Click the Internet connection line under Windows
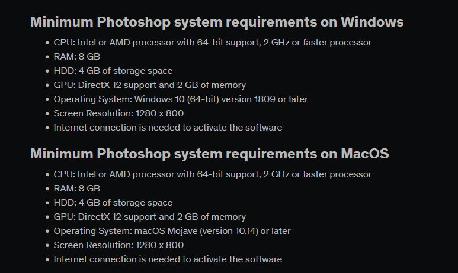The width and height of the screenshot is (458, 273). pos(168,128)
